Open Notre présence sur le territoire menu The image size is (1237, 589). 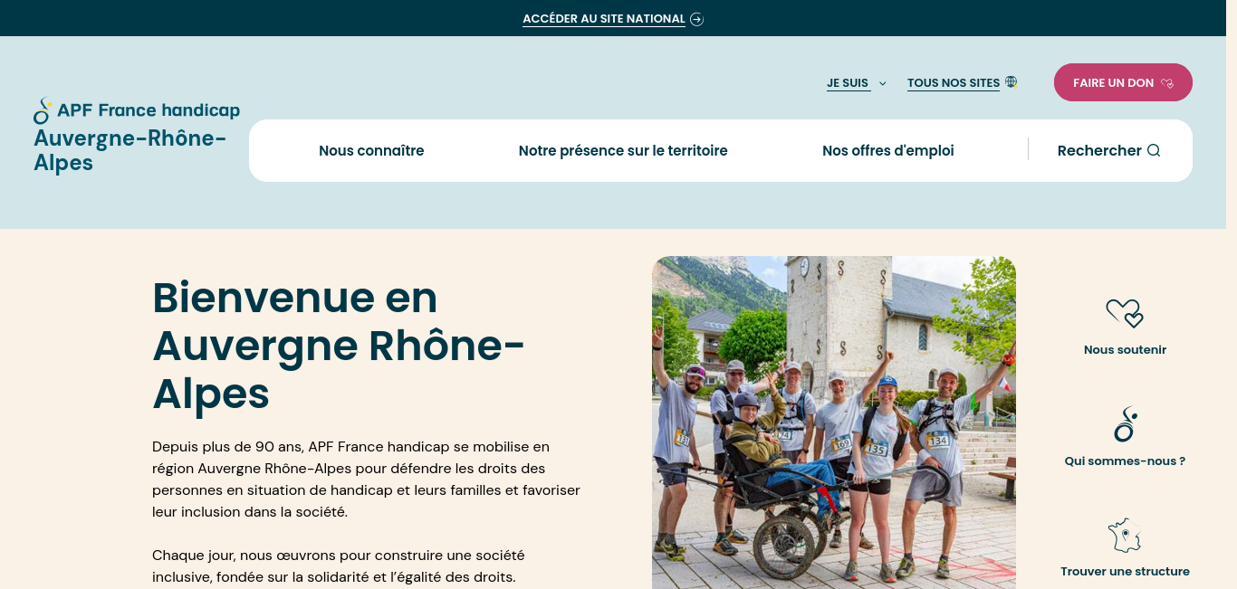[623, 150]
